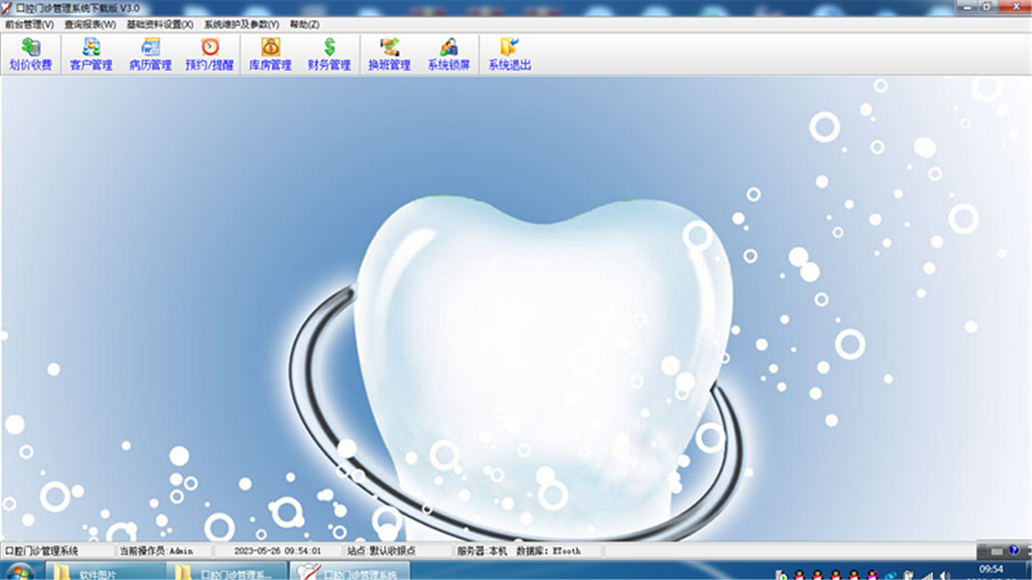Open 预约/提醒 appointment reminders
1032x580 pixels.
210,55
